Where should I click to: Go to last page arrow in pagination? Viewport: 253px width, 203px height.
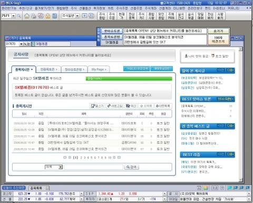(x=119, y=158)
